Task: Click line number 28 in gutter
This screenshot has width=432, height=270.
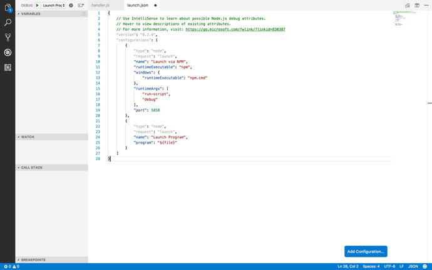Action: (98, 158)
